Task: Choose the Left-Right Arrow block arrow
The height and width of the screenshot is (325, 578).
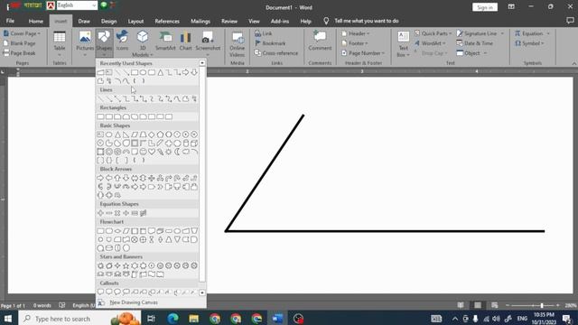Action: point(135,178)
